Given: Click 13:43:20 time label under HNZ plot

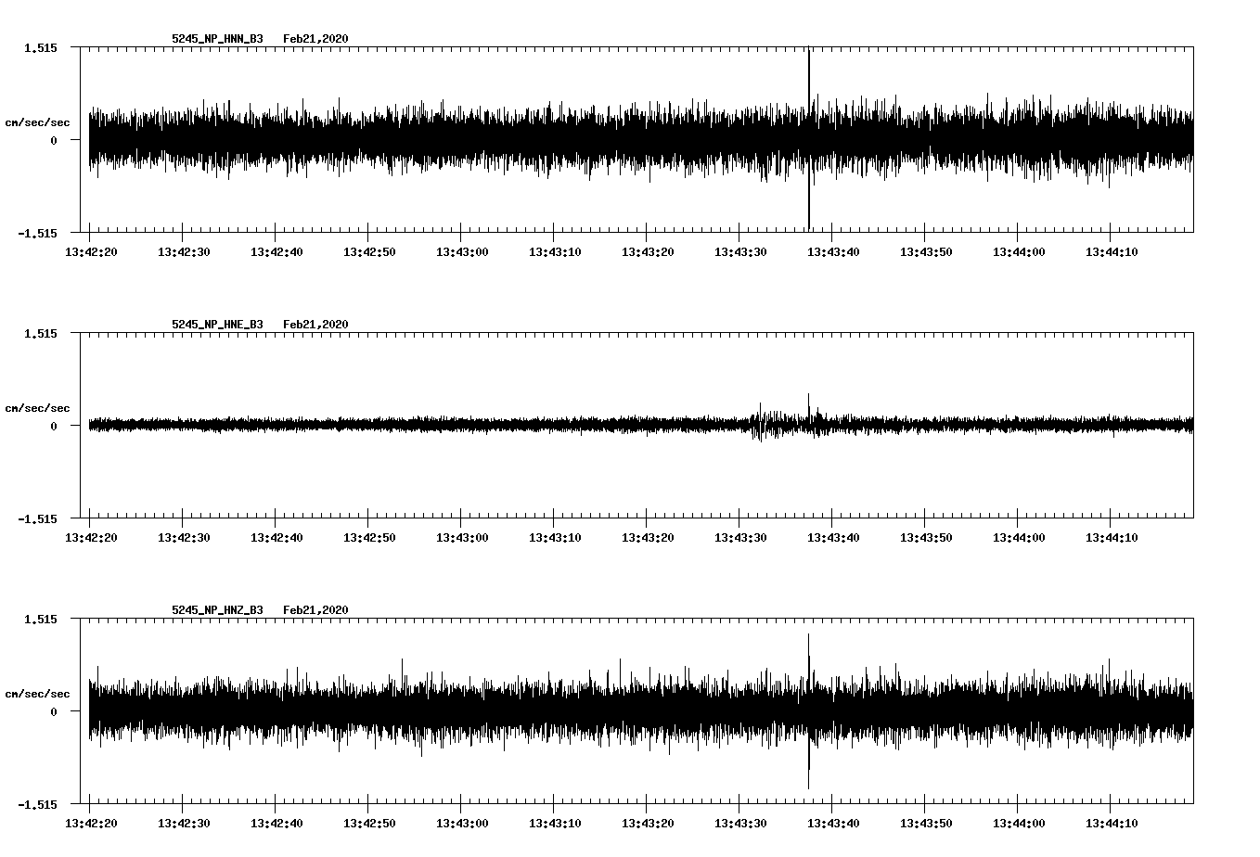Looking at the screenshot, I should click(x=648, y=824).
